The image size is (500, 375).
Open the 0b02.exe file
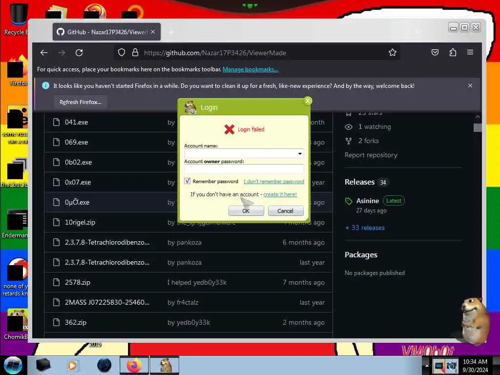[x=79, y=162]
